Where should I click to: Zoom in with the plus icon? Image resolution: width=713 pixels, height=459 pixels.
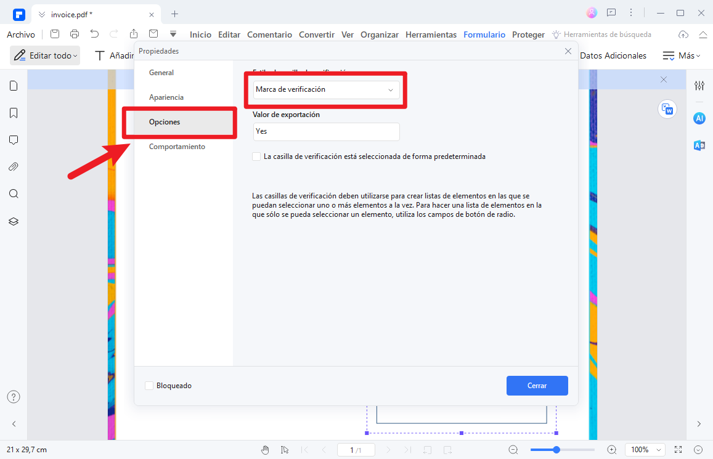tap(612, 450)
